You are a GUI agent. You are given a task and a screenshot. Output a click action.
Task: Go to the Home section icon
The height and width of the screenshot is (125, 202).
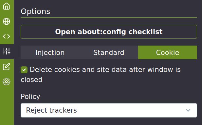click(7, 6)
